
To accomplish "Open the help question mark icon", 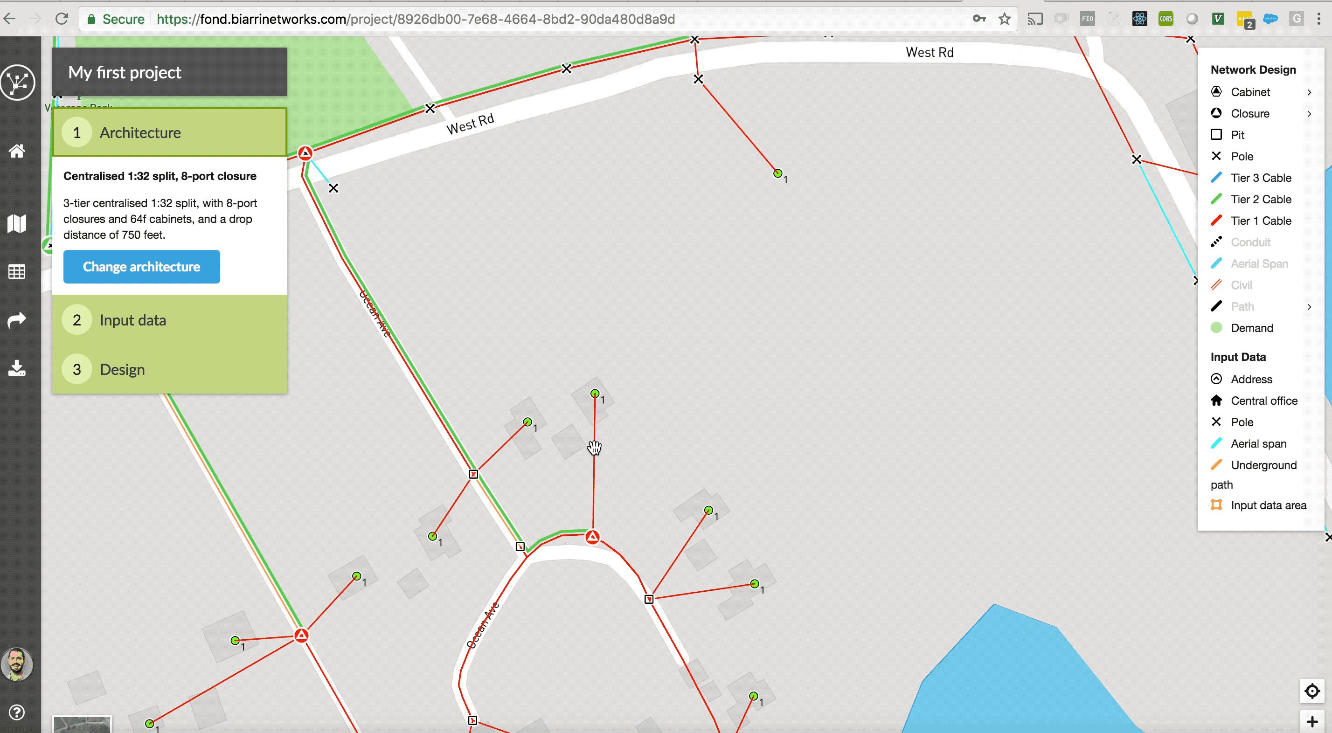I will coord(16,712).
